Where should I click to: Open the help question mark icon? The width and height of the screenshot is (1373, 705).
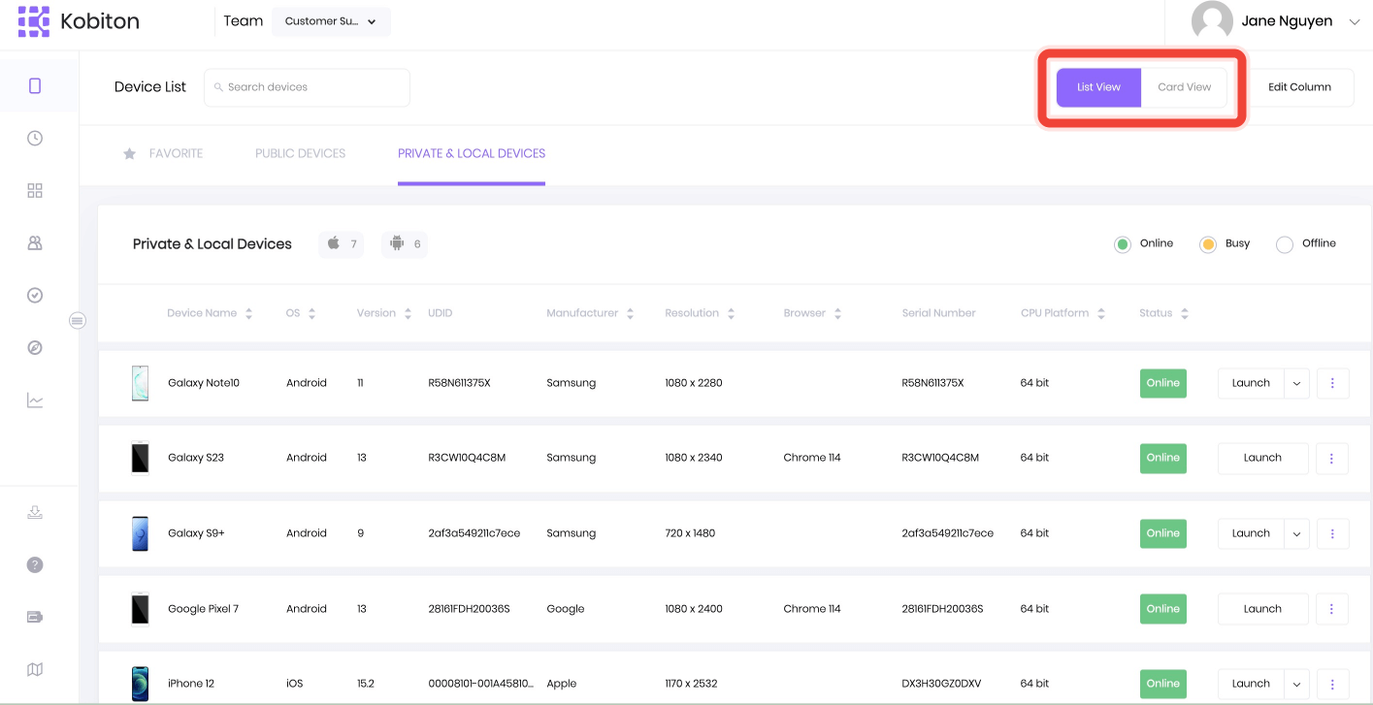tap(35, 565)
